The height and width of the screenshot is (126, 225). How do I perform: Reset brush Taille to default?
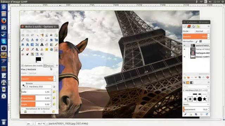tap(54, 92)
